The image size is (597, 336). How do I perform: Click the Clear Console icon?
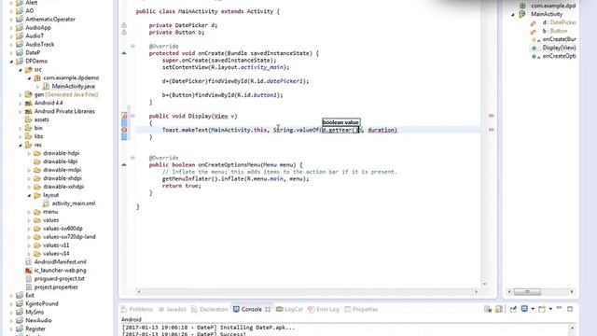pos(488,309)
